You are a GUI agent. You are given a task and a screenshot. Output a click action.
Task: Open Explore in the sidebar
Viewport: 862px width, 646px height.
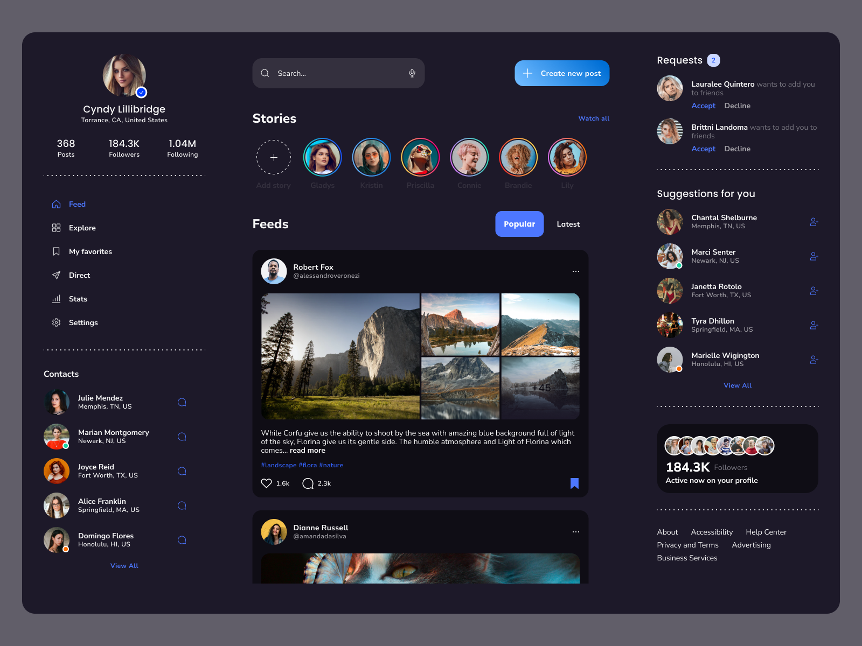coord(82,228)
